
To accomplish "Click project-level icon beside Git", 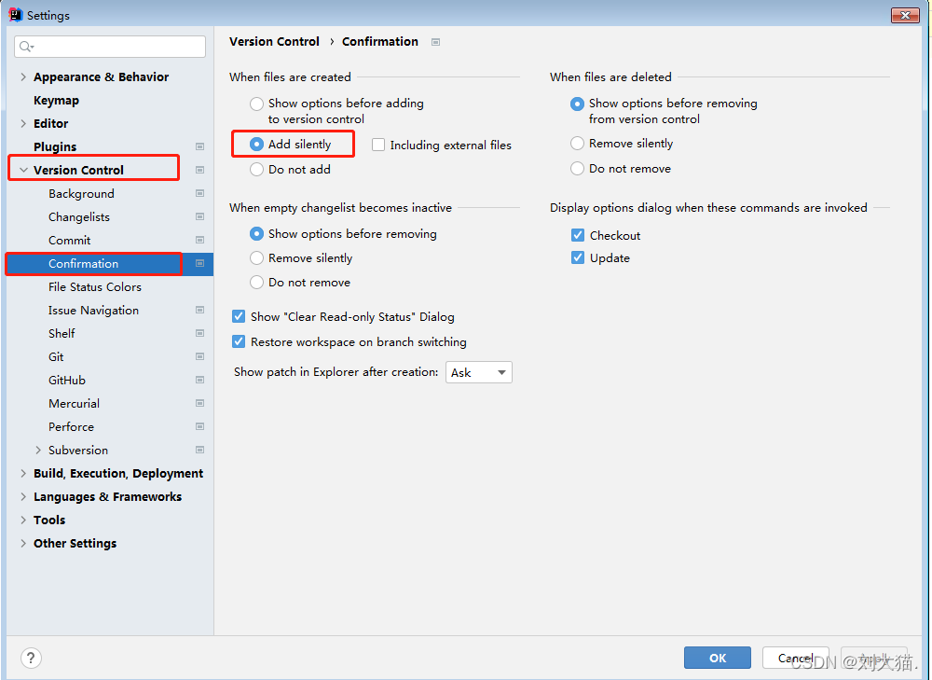I will point(199,356).
